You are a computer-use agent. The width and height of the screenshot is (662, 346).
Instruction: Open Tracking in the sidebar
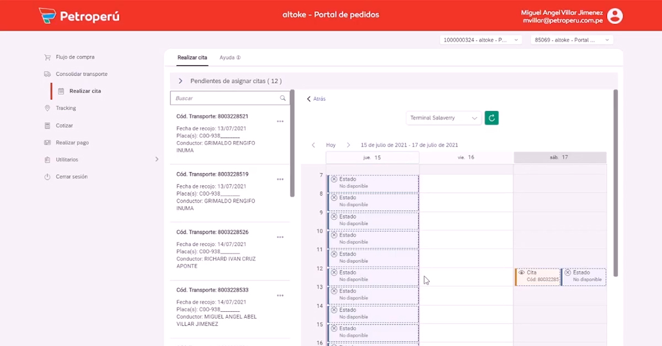[x=66, y=108]
